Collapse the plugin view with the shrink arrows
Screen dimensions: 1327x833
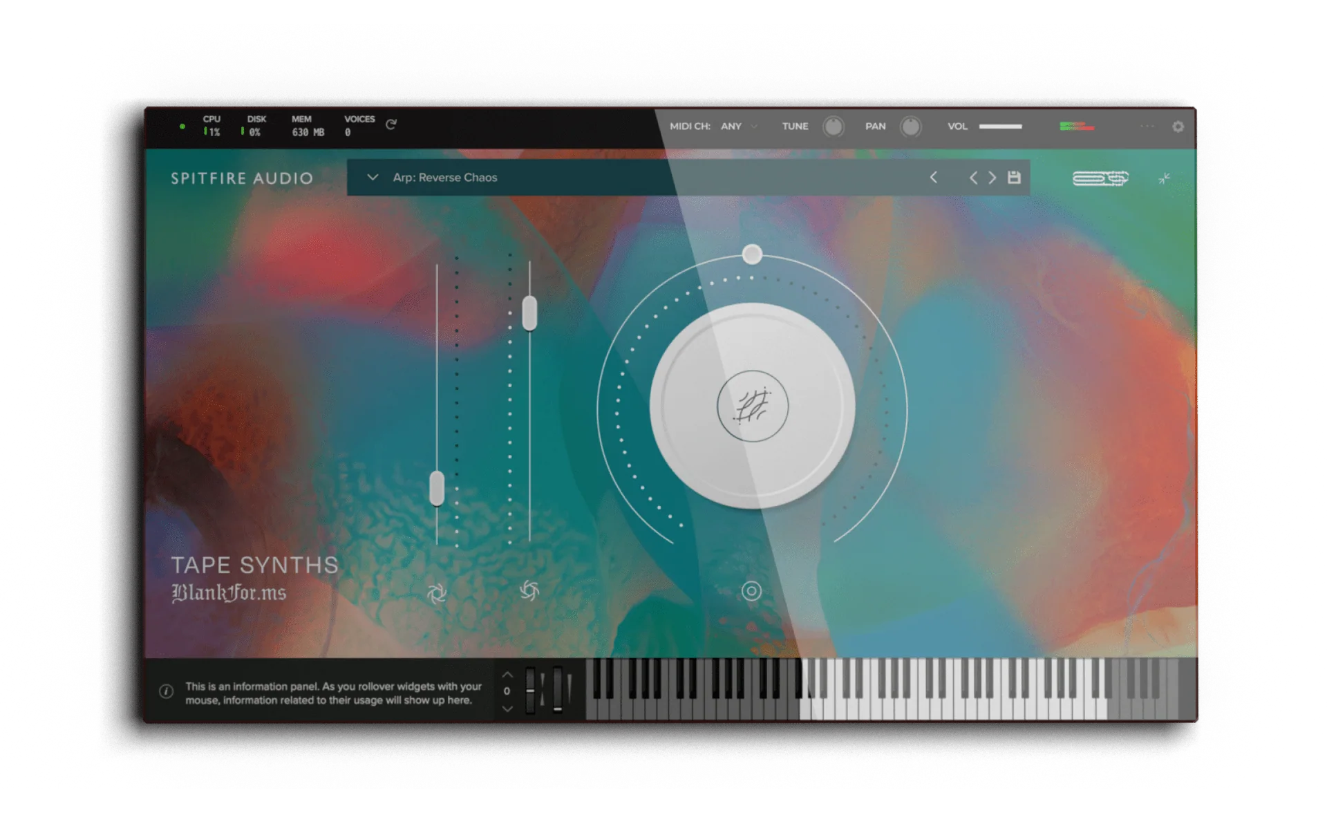(1165, 179)
